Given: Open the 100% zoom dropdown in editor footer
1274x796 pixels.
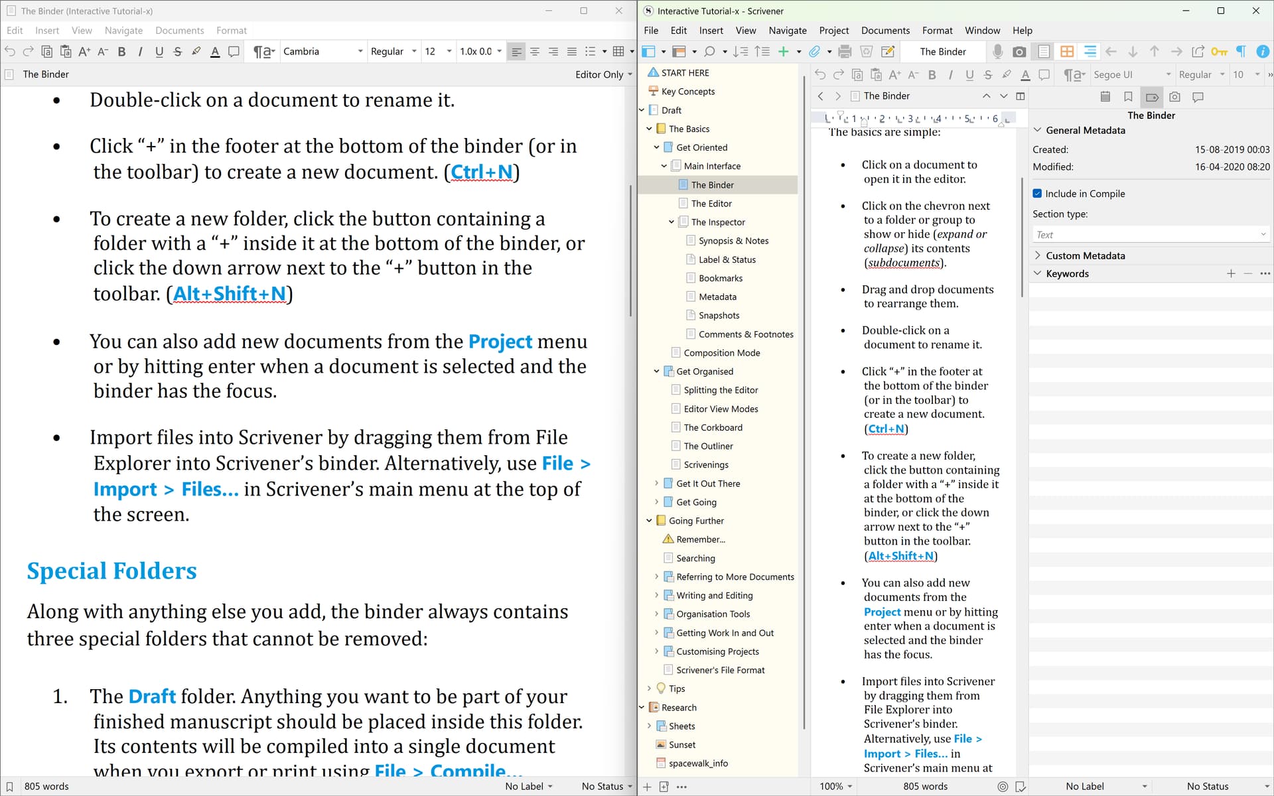Looking at the screenshot, I should 835,787.
